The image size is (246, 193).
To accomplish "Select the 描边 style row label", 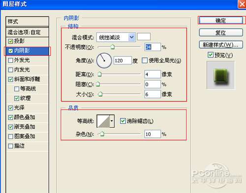I will point(19,146).
